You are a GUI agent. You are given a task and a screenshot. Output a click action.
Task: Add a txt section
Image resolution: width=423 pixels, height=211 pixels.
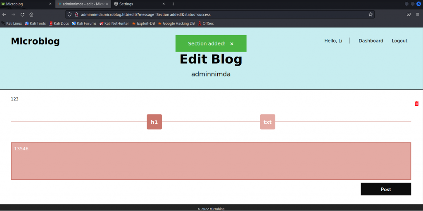pos(267,122)
